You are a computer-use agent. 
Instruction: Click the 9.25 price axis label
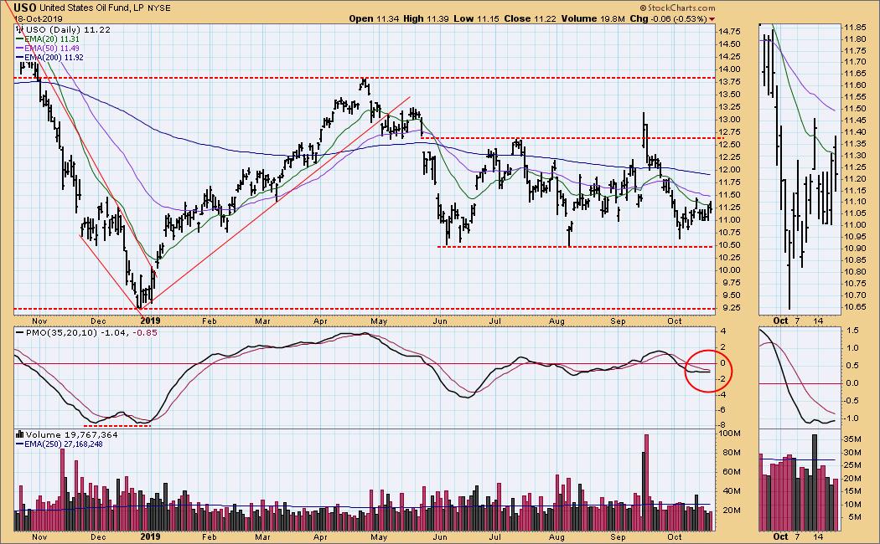tap(730, 308)
